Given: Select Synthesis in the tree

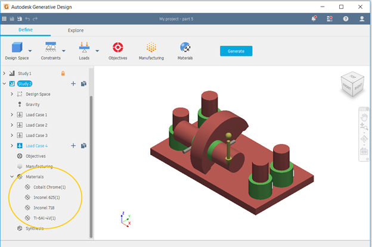Looking at the screenshot, I should (x=35, y=229).
